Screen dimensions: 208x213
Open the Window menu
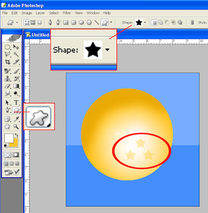click(x=93, y=13)
